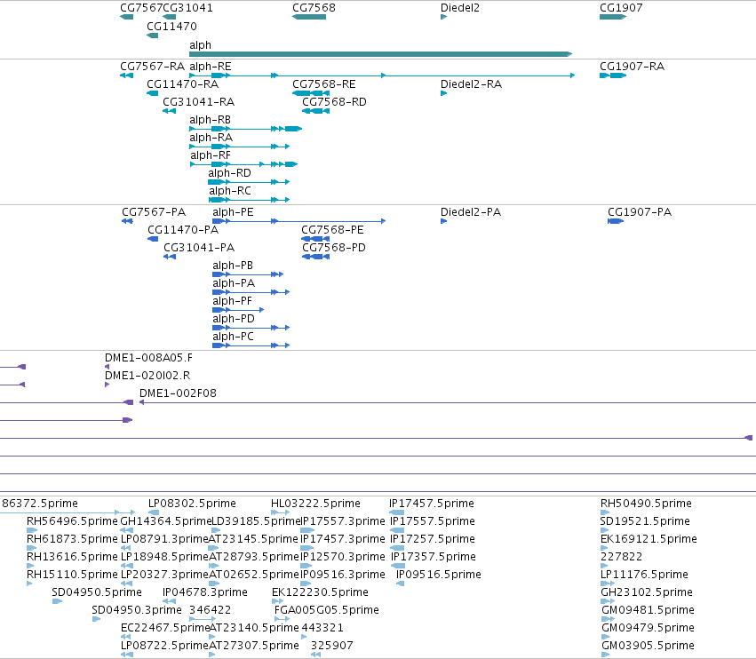Open the CG11470-RA transcript
Screen dimensions: 756x659
[153, 93]
